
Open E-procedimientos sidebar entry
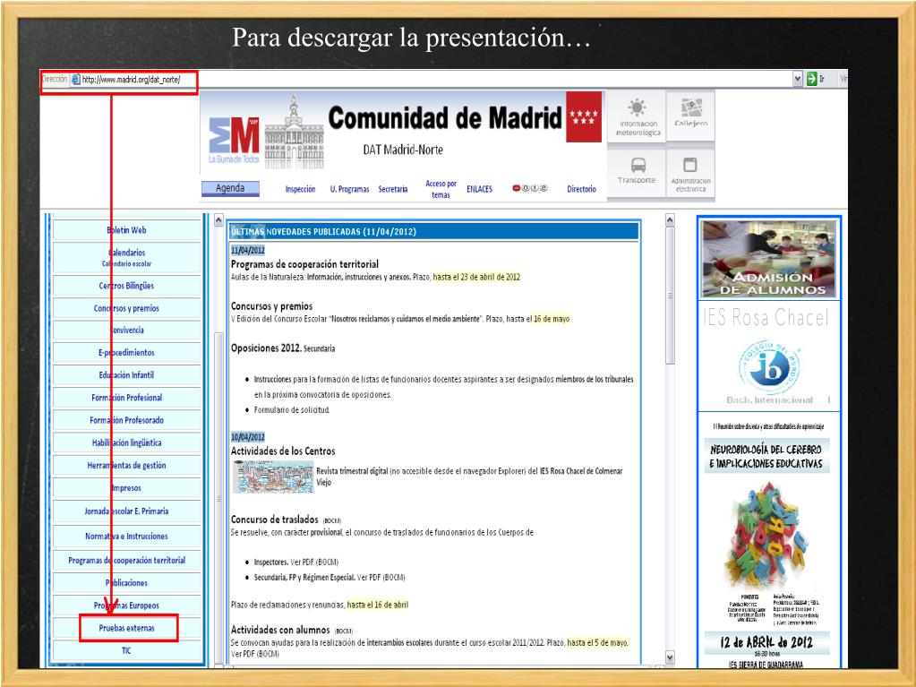click(127, 353)
